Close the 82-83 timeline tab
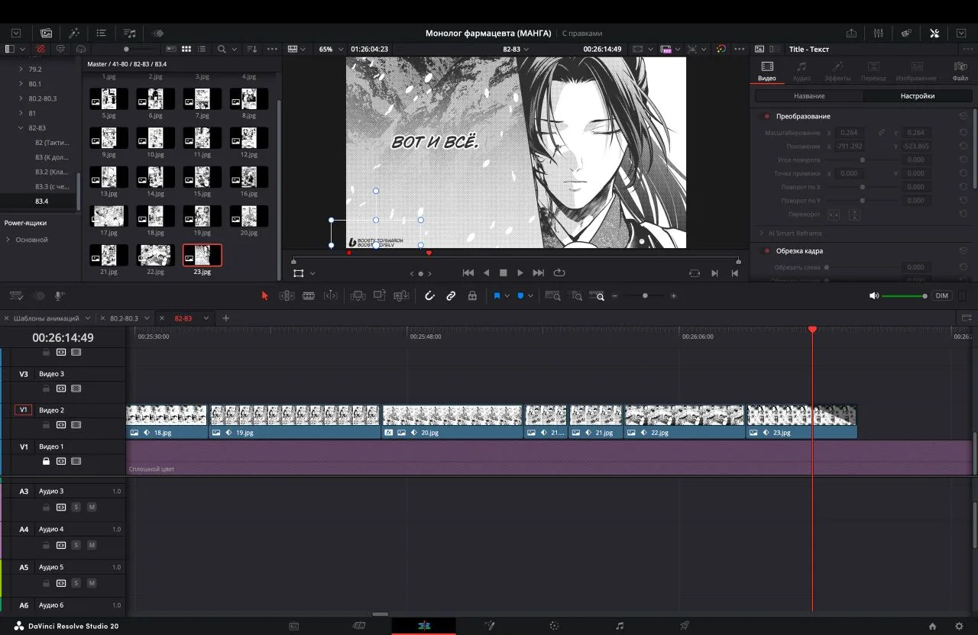This screenshot has width=978, height=635. 161,318
